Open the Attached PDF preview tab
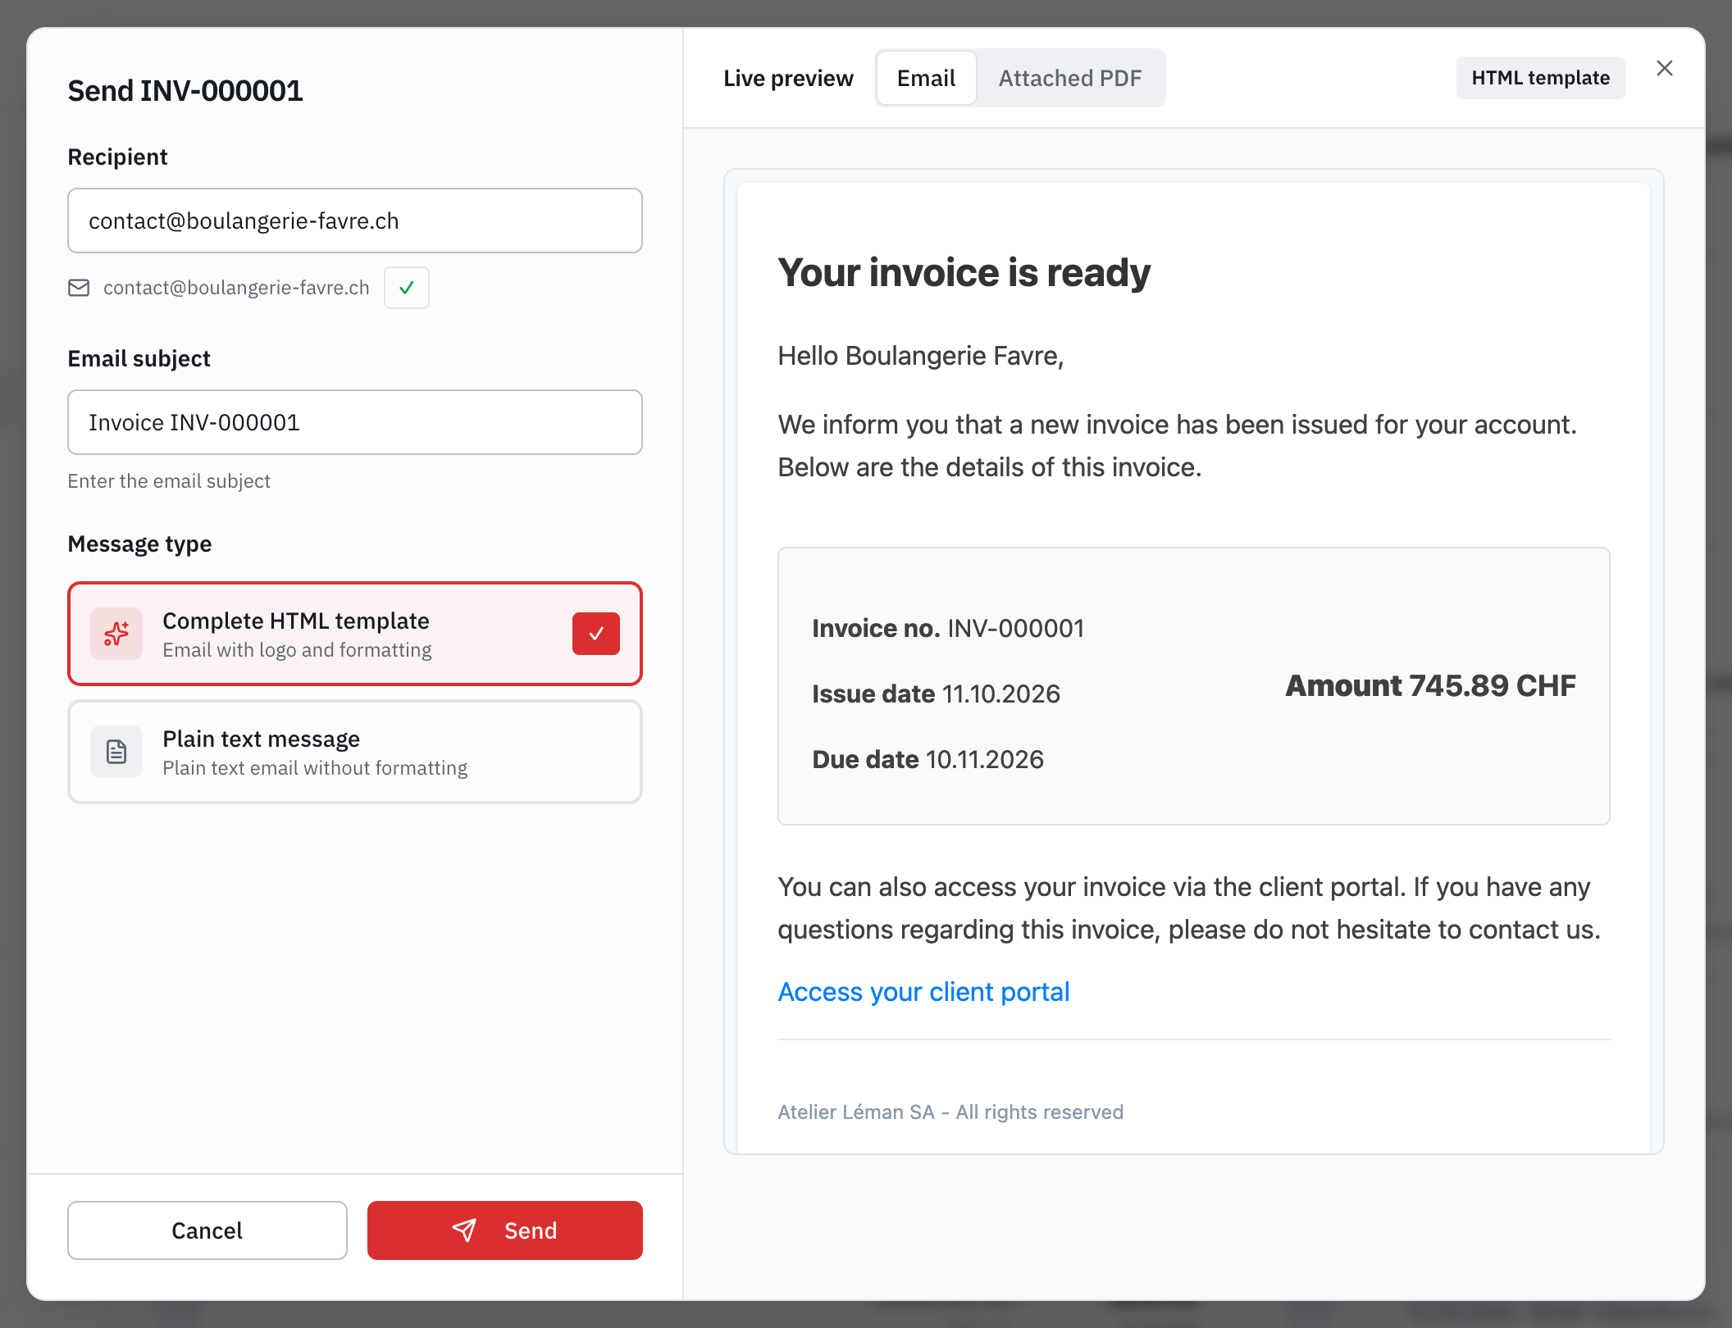The width and height of the screenshot is (1732, 1328). pyautogui.click(x=1070, y=78)
